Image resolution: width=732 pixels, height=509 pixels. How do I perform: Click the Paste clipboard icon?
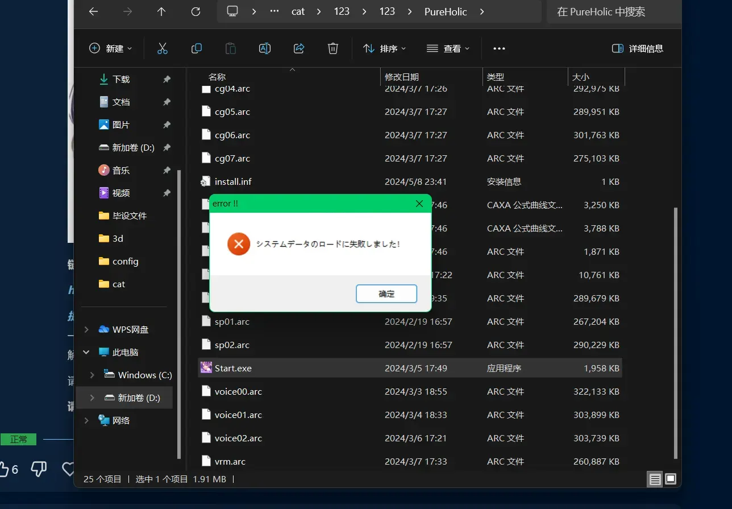pos(231,48)
